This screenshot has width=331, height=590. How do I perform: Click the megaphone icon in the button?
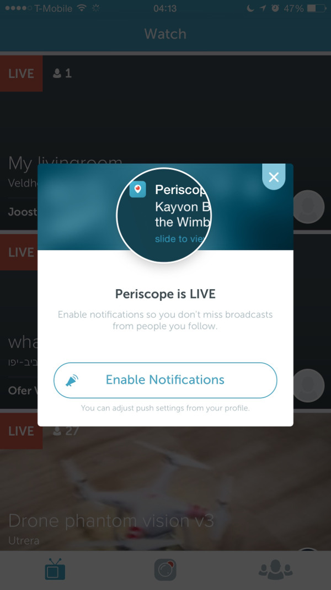pyautogui.click(x=71, y=380)
